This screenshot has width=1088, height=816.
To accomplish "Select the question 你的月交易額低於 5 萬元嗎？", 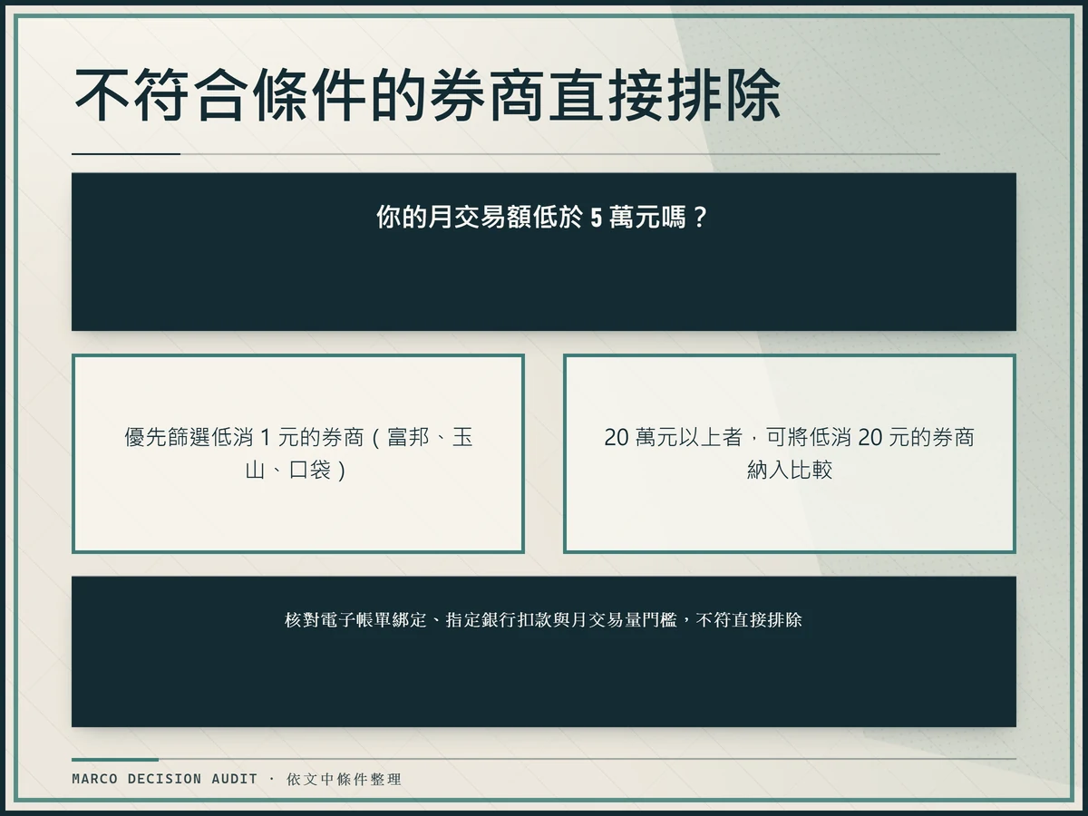I will click(x=543, y=218).
